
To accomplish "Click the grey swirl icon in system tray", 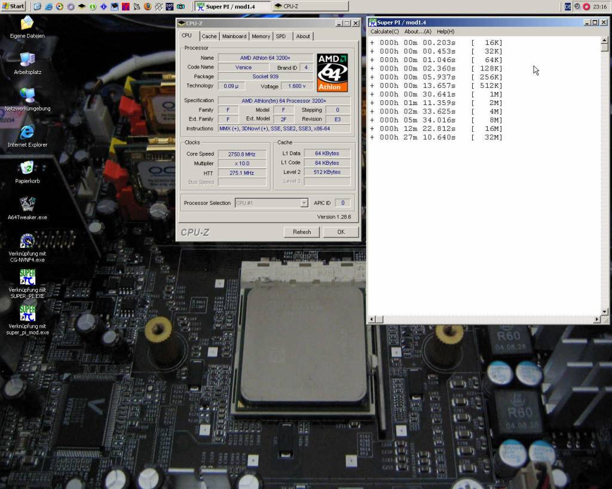I will point(577,6).
